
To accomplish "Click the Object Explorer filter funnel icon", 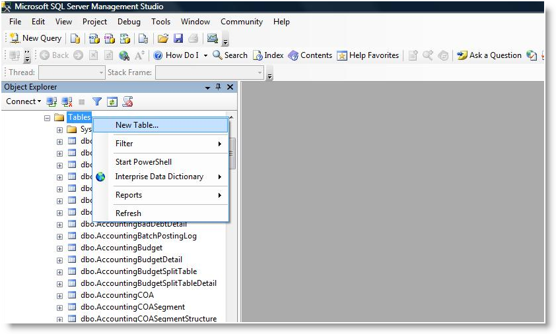I will pyautogui.click(x=97, y=101).
